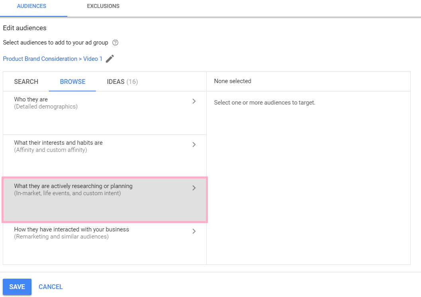The width and height of the screenshot is (421, 297).
Task: Open the IDEAS tab showing 16 suggestions
Action: (122, 82)
